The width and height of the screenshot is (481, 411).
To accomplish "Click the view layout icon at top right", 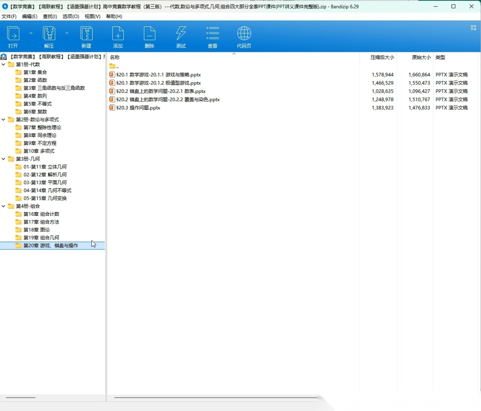I will coord(473,28).
